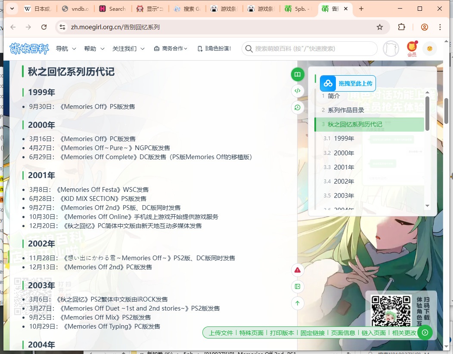Click the 搜索萌娘百科 search field
The image size is (453, 354).
tap(310, 49)
